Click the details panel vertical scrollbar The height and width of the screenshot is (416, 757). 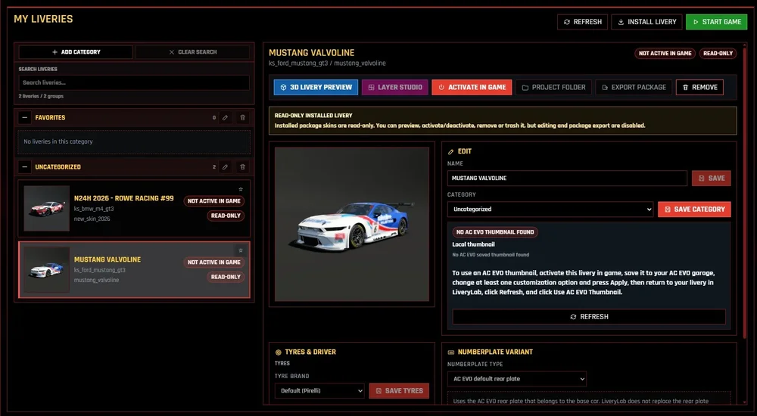tap(744, 192)
